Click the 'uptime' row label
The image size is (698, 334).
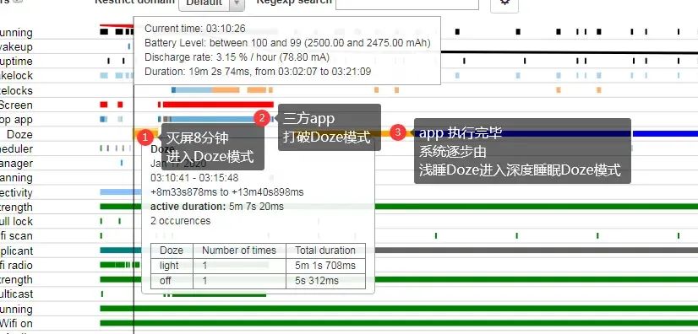[x=16, y=62]
